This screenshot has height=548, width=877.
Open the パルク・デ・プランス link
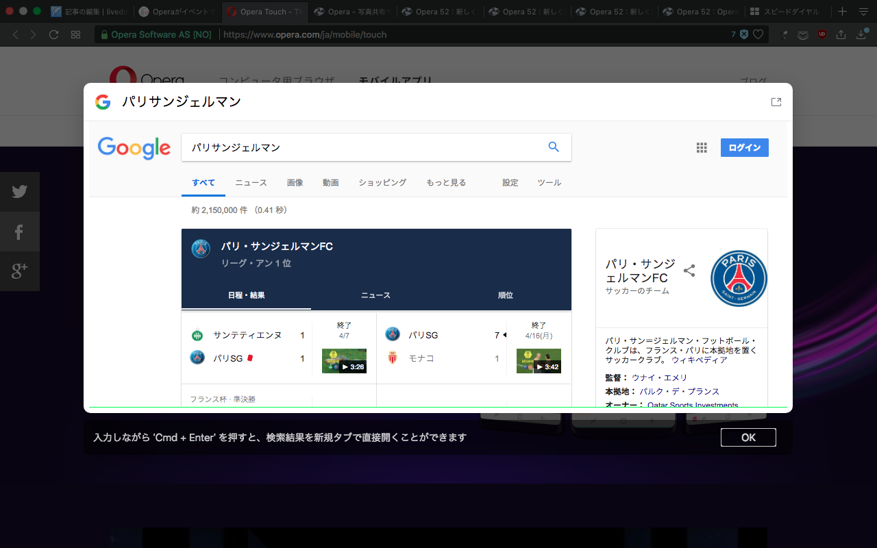[x=680, y=391]
